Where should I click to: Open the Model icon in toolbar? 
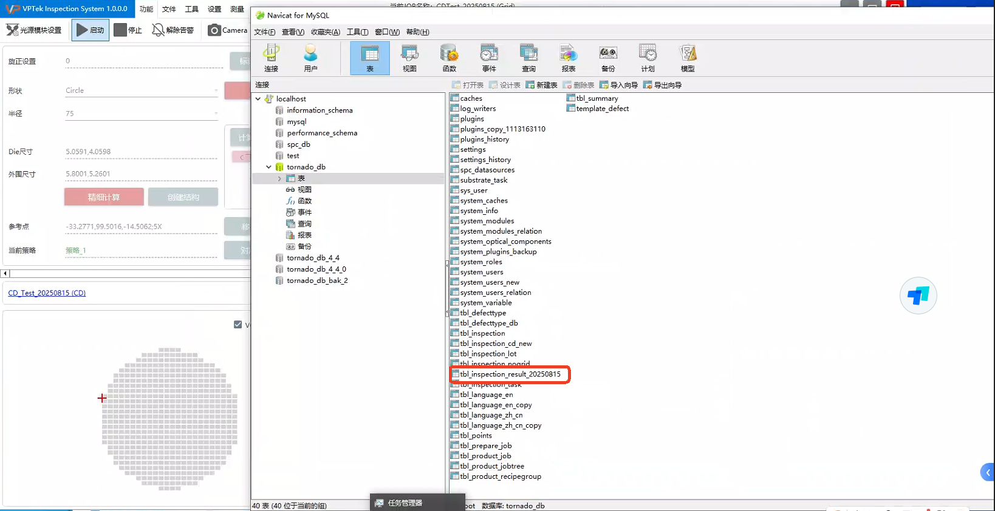pyautogui.click(x=687, y=58)
